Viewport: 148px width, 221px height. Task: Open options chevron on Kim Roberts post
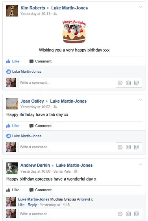coord(141,7)
